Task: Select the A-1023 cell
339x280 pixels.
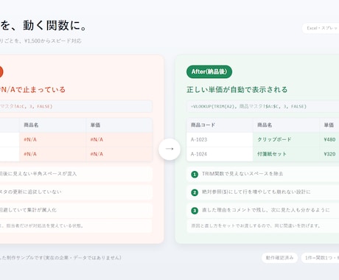Action: [x=220, y=140]
